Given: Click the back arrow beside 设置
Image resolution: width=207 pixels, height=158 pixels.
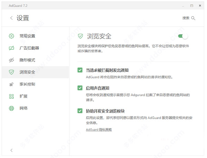Looking at the screenshot, I should pyautogui.click(x=11, y=18).
